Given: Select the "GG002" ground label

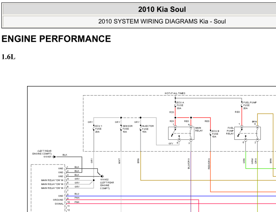Looking at the screenshot, I should 105,179.
